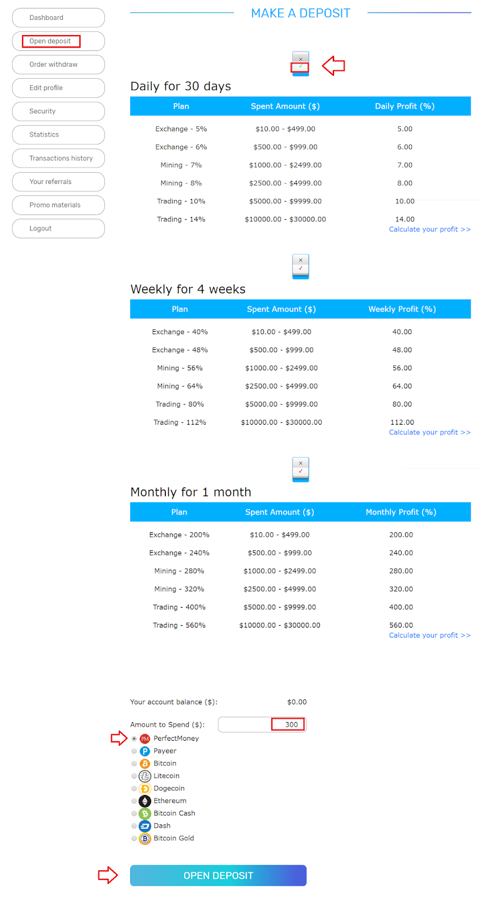Click the Payeer logo icon
Screen dimensions: 482x906
tap(145, 751)
